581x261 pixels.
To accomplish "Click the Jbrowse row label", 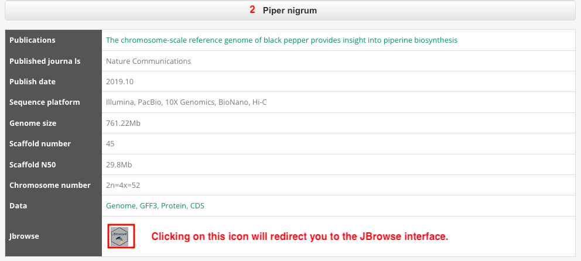I will click(24, 236).
